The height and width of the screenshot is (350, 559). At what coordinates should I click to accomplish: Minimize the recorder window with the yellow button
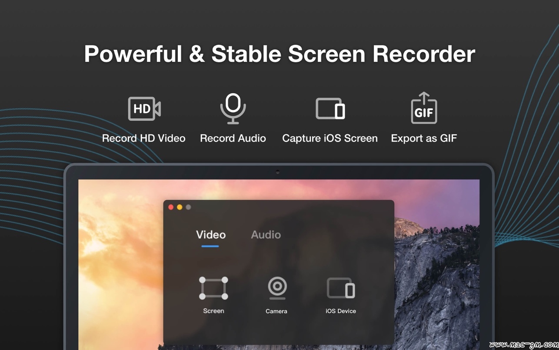coord(180,207)
